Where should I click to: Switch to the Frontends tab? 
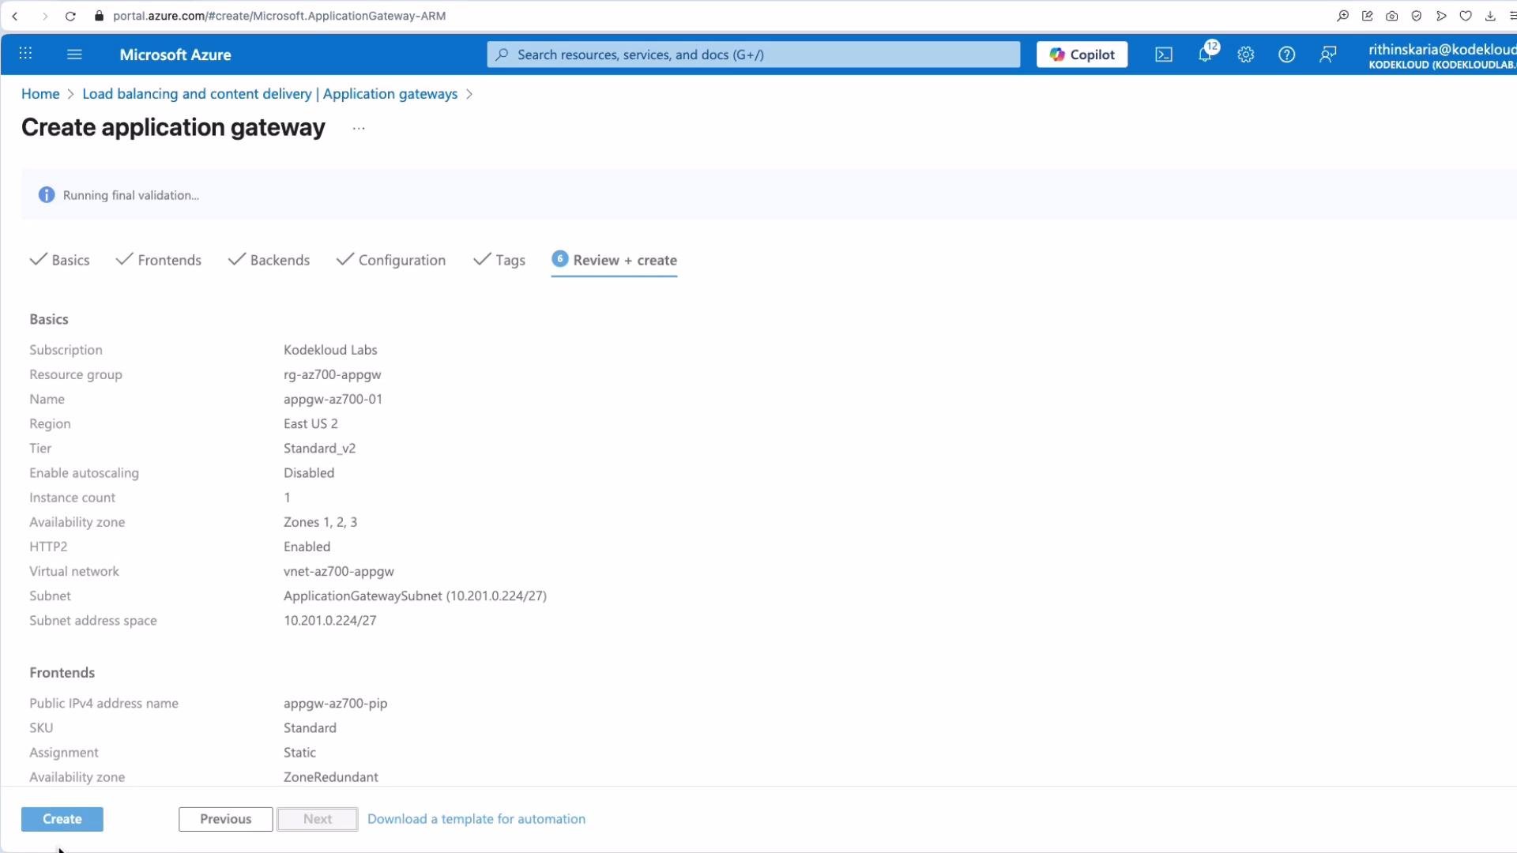159,260
